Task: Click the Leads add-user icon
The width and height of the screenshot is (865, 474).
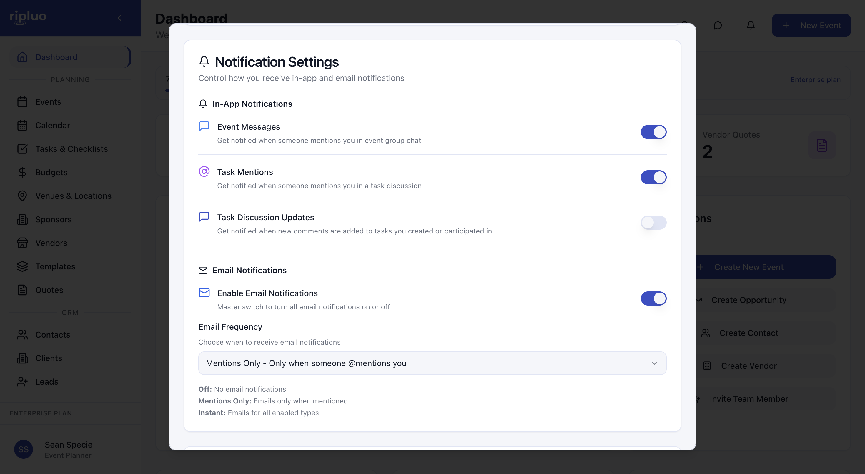Action: click(x=22, y=382)
